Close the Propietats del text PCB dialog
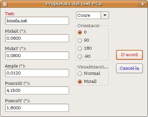Screen dimensions: 148x117 (143, 4)
